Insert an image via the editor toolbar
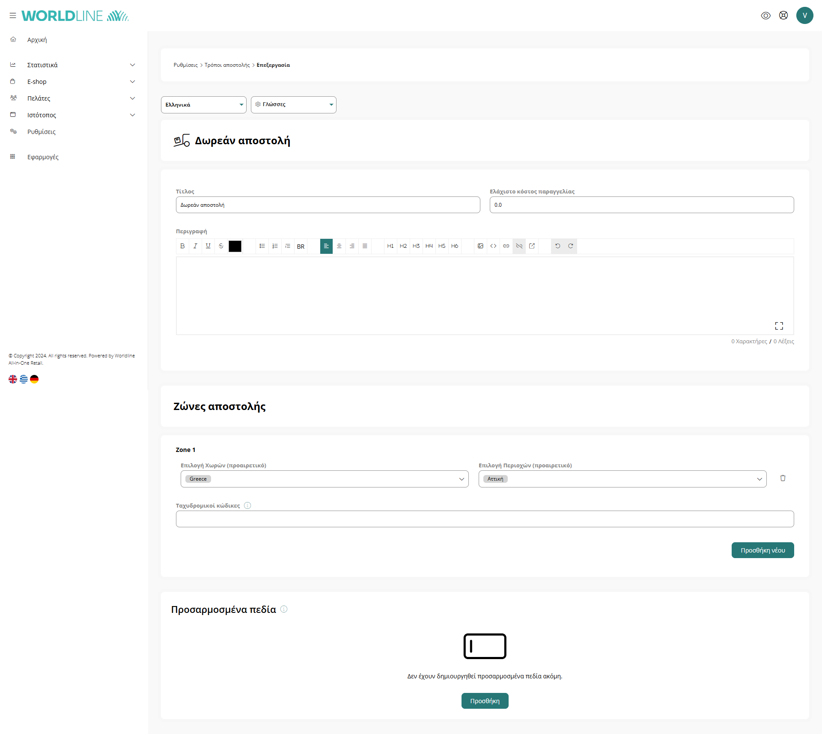The image size is (822, 734). pos(480,246)
